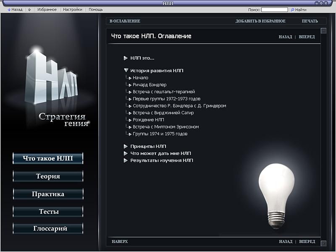
Task: Expand the 'Принципы НЛП' section
Action: (x=126, y=146)
